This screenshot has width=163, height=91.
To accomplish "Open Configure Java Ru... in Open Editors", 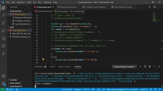I will pos(20,21).
